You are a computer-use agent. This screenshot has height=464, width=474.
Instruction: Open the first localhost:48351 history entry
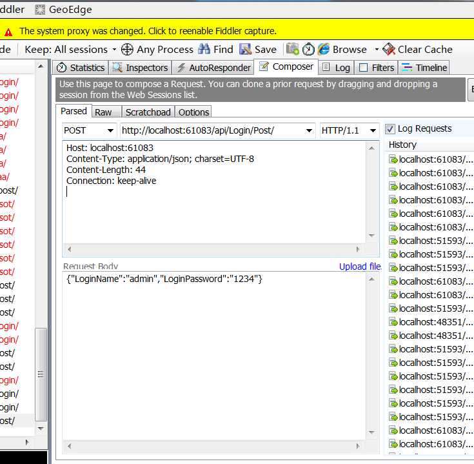click(431, 322)
